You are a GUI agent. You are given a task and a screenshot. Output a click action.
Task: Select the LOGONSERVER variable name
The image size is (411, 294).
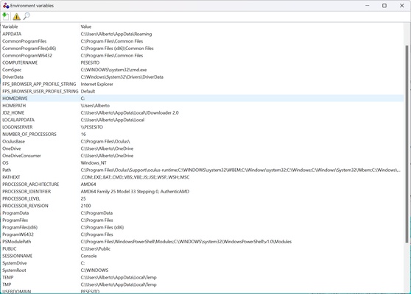click(18, 127)
